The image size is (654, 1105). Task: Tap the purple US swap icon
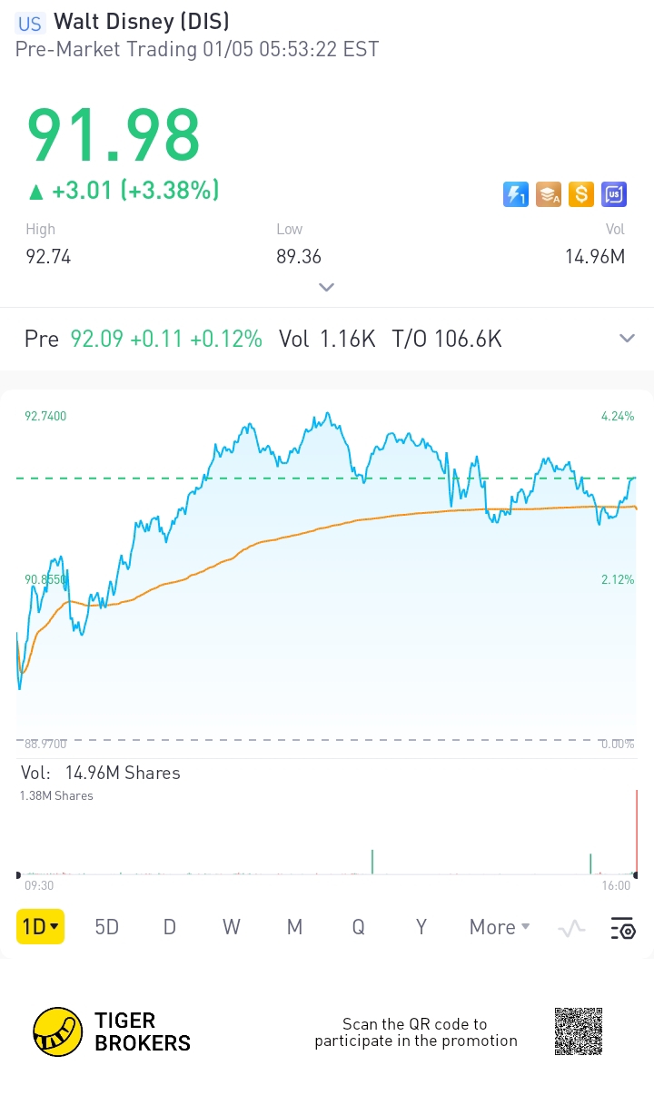(614, 194)
